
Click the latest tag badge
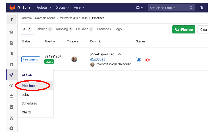49,62
